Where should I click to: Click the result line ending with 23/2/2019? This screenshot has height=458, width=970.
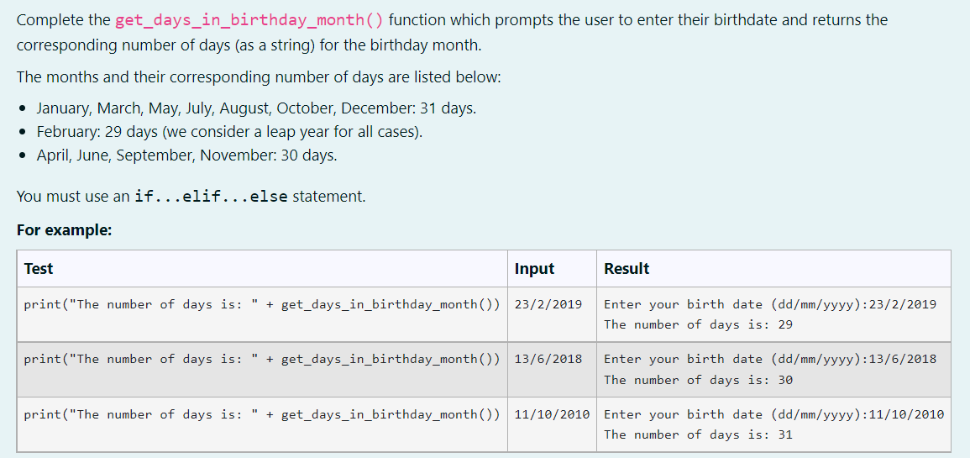[x=770, y=304]
